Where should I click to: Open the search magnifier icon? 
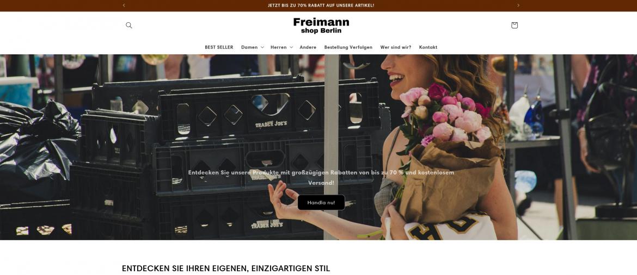(x=129, y=25)
